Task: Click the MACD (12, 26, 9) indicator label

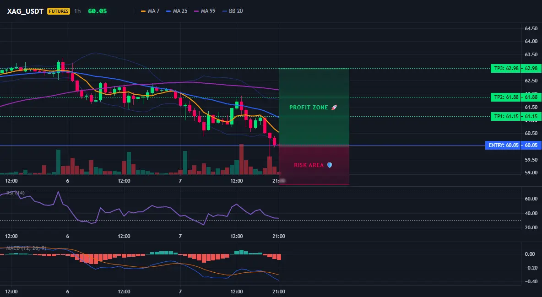Action: click(x=26, y=248)
